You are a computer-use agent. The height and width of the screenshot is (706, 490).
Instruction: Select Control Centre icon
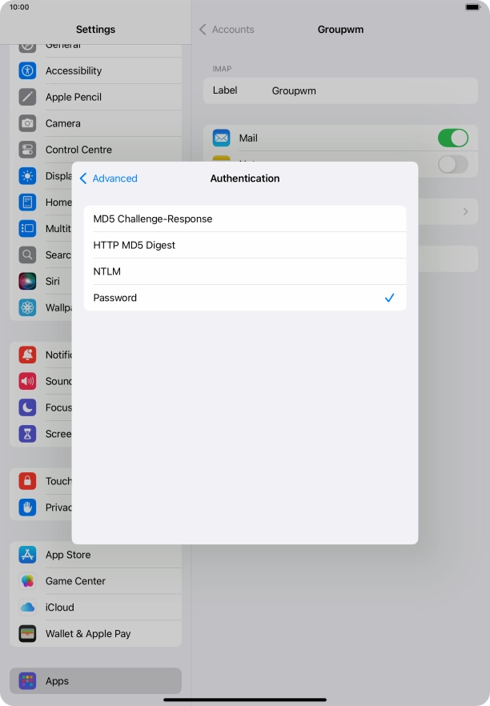tap(28, 150)
